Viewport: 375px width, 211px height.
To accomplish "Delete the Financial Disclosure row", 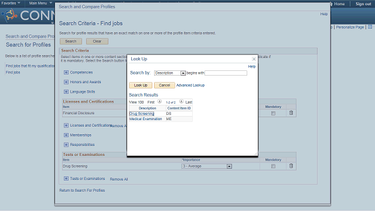I will click(x=291, y=113).
